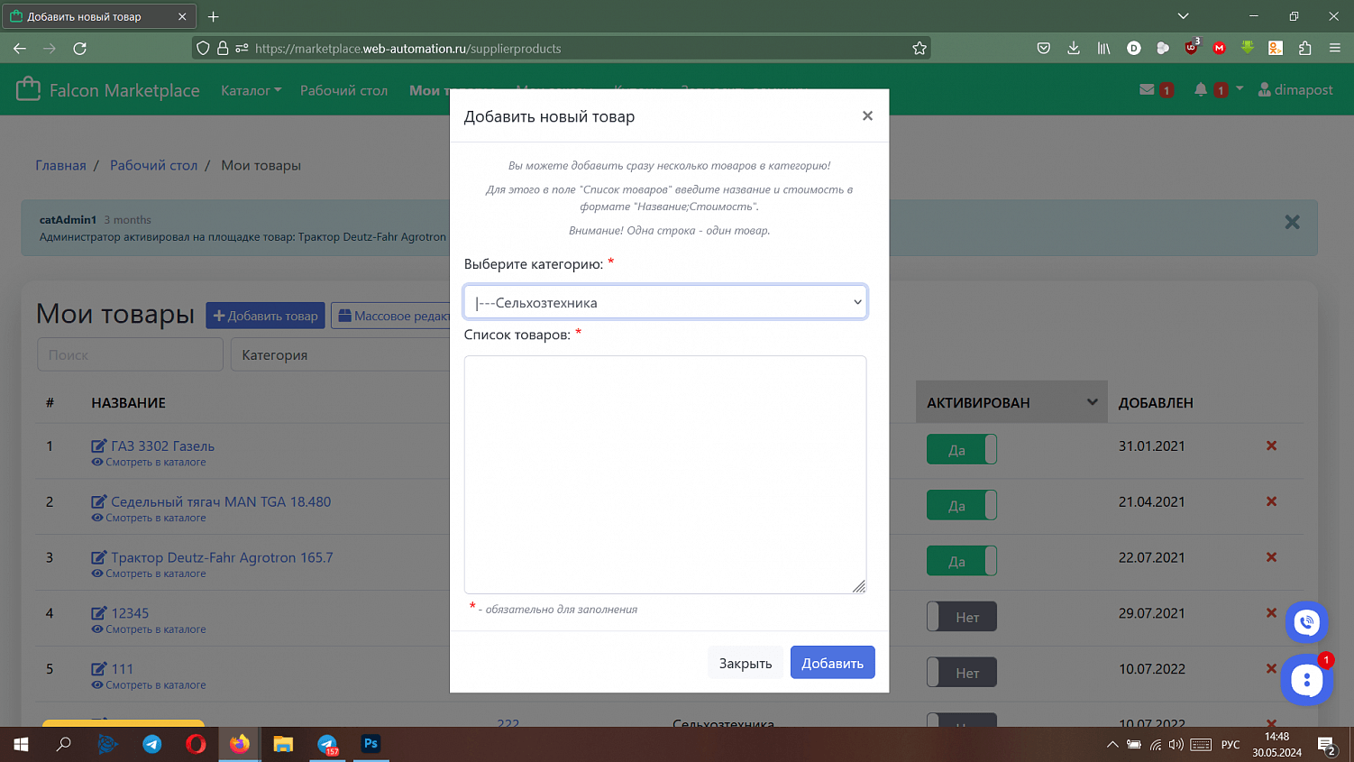Delete the row dated 21.04.2021

pos(1271,501)
